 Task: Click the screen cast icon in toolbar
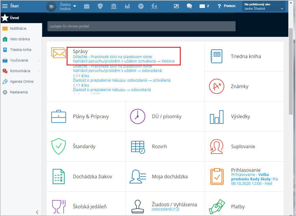click(x=176, y=6)
